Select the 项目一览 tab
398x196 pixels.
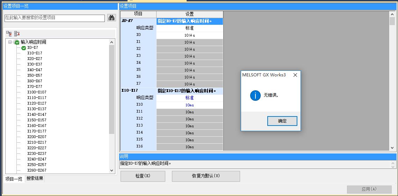point(14,179)
